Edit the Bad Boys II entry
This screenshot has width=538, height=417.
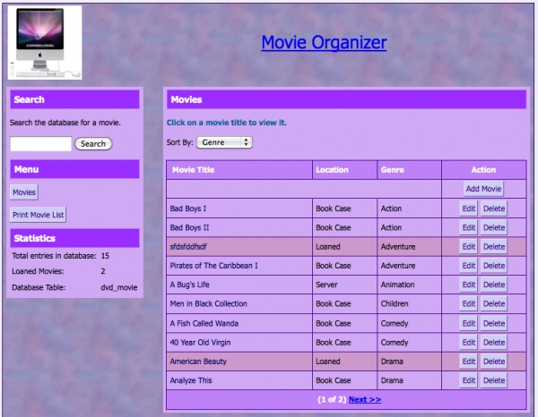pos(468,228)
